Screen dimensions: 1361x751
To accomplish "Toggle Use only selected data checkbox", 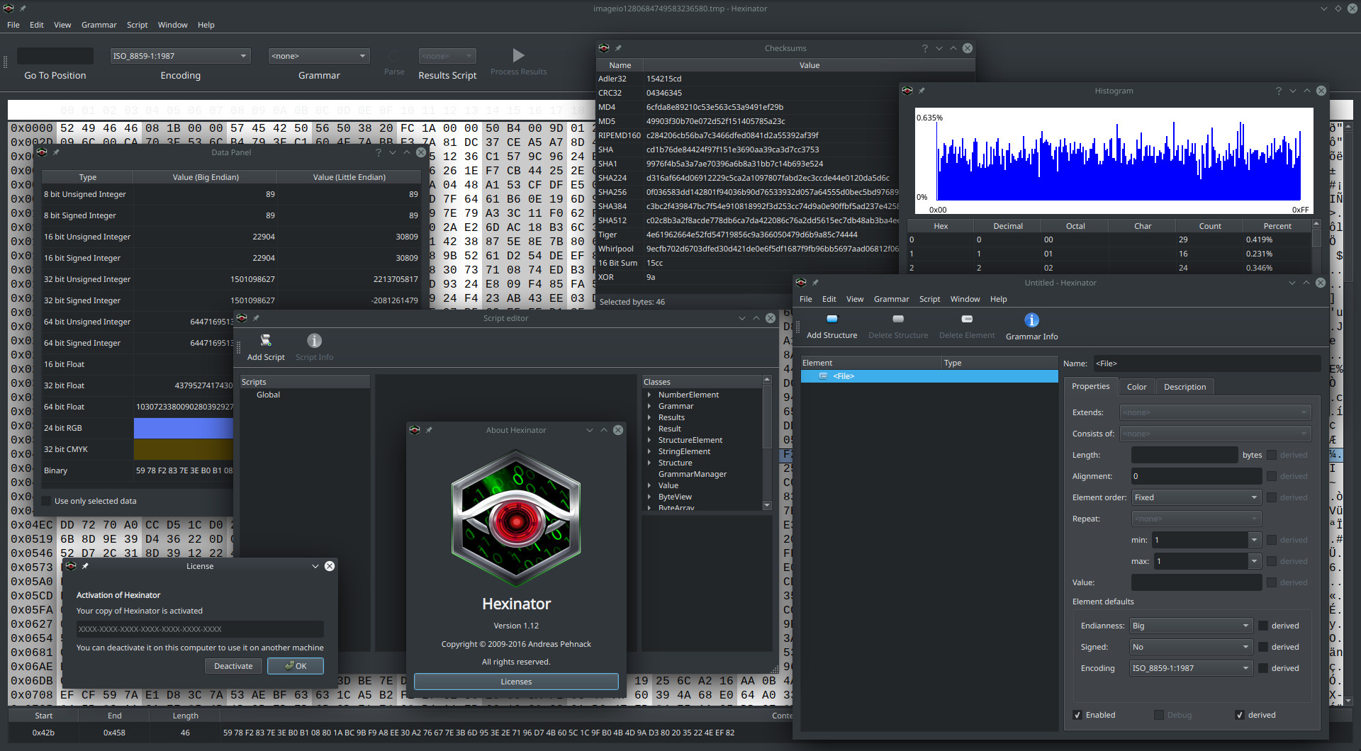I will pyautogui.click(x=46, y=501).
